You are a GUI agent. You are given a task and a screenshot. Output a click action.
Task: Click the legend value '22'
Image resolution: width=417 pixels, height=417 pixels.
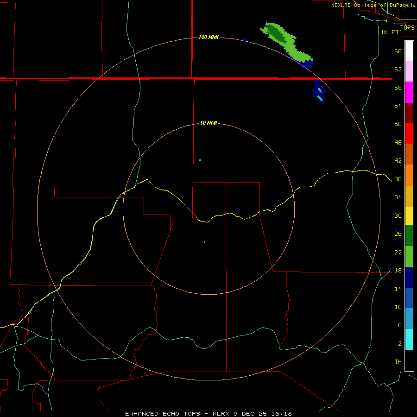[x=398, y=252]
